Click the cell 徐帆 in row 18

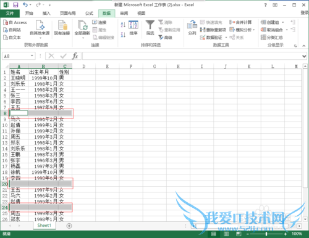pos(19,172)
